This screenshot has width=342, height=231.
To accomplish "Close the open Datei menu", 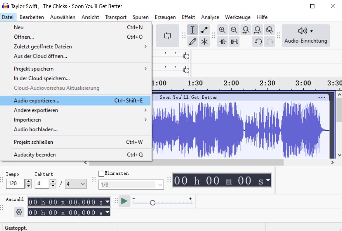I will click(x=8, y=17).
